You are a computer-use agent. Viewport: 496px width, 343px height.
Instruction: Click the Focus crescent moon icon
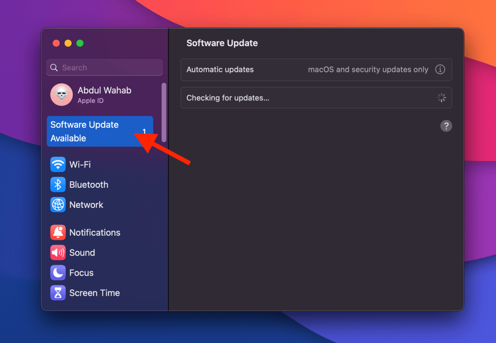[x=57, y=273]
